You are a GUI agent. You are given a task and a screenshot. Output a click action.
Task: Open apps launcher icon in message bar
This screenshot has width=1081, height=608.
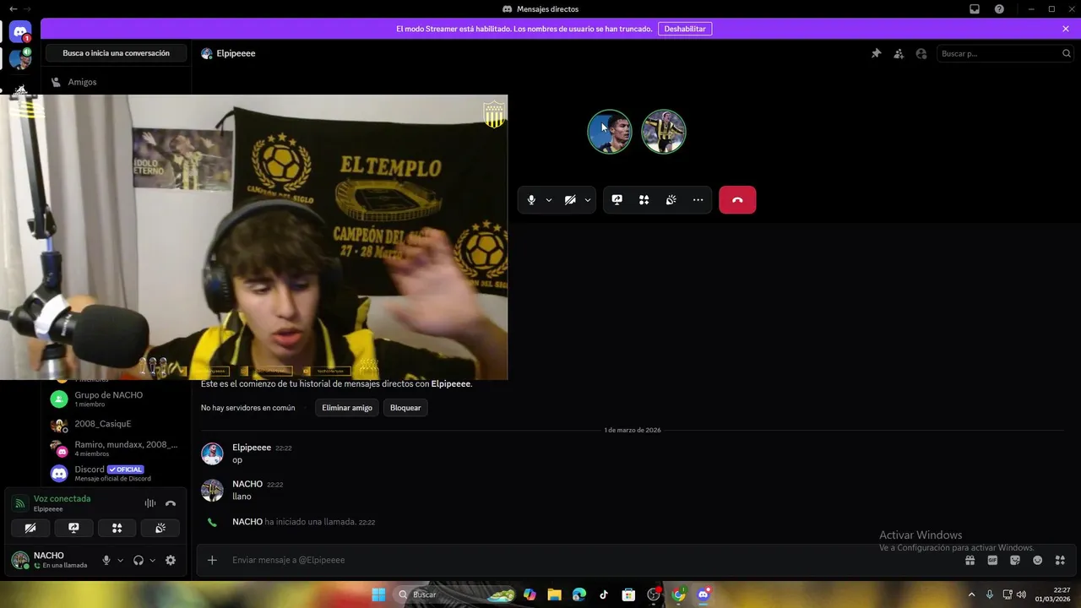(1060, 560)
